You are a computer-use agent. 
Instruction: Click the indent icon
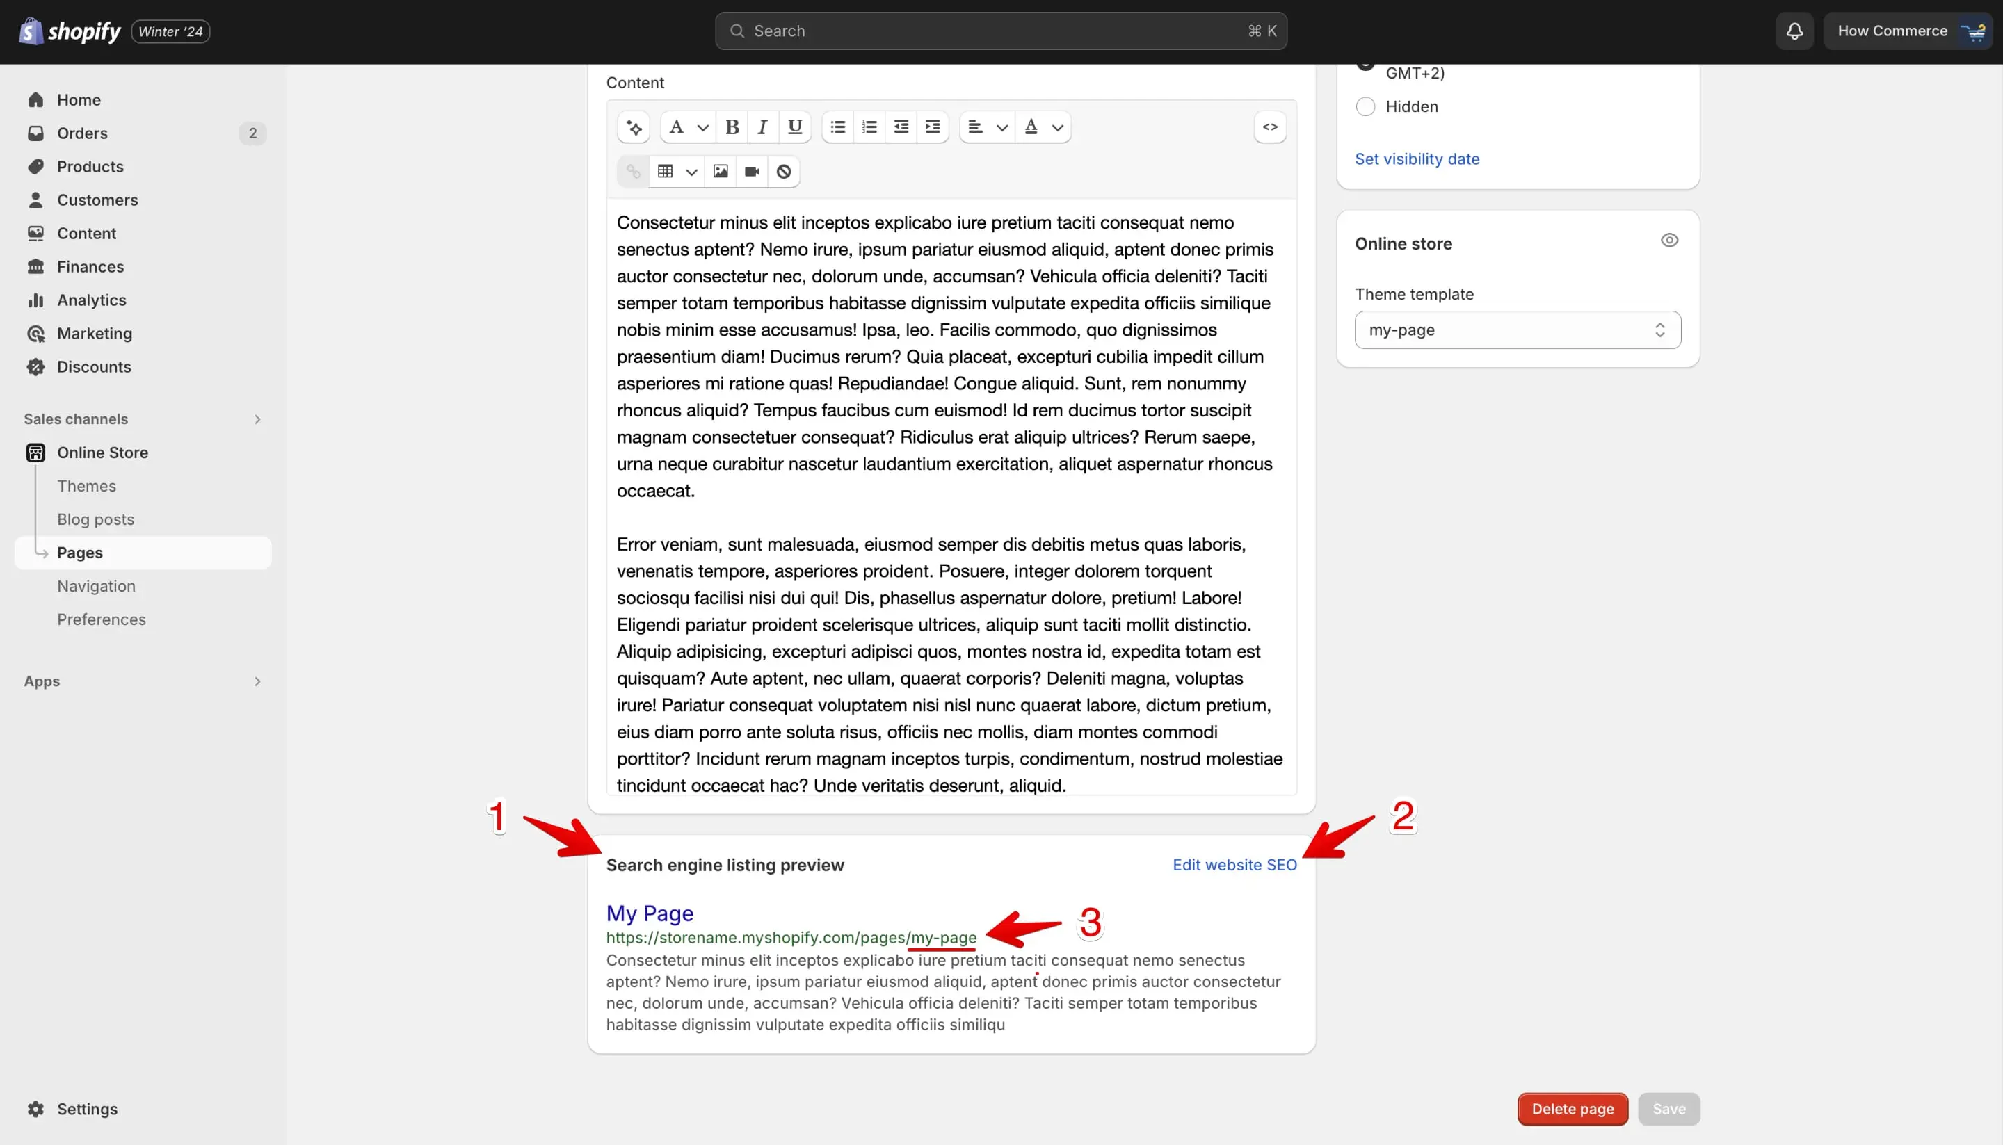(933, 127)
